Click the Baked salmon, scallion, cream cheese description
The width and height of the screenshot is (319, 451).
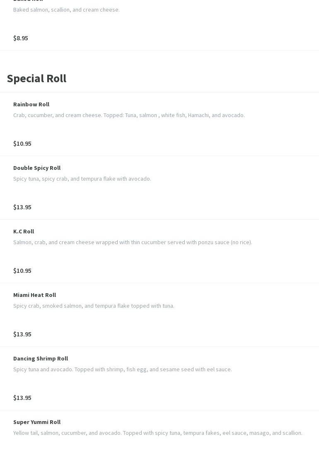coord(66,10)
